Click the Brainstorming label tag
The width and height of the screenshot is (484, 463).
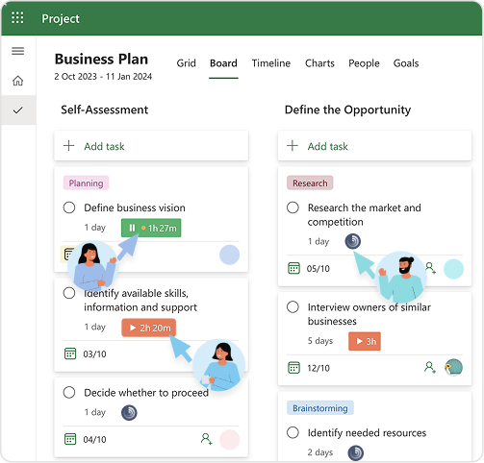click(320, 408)
